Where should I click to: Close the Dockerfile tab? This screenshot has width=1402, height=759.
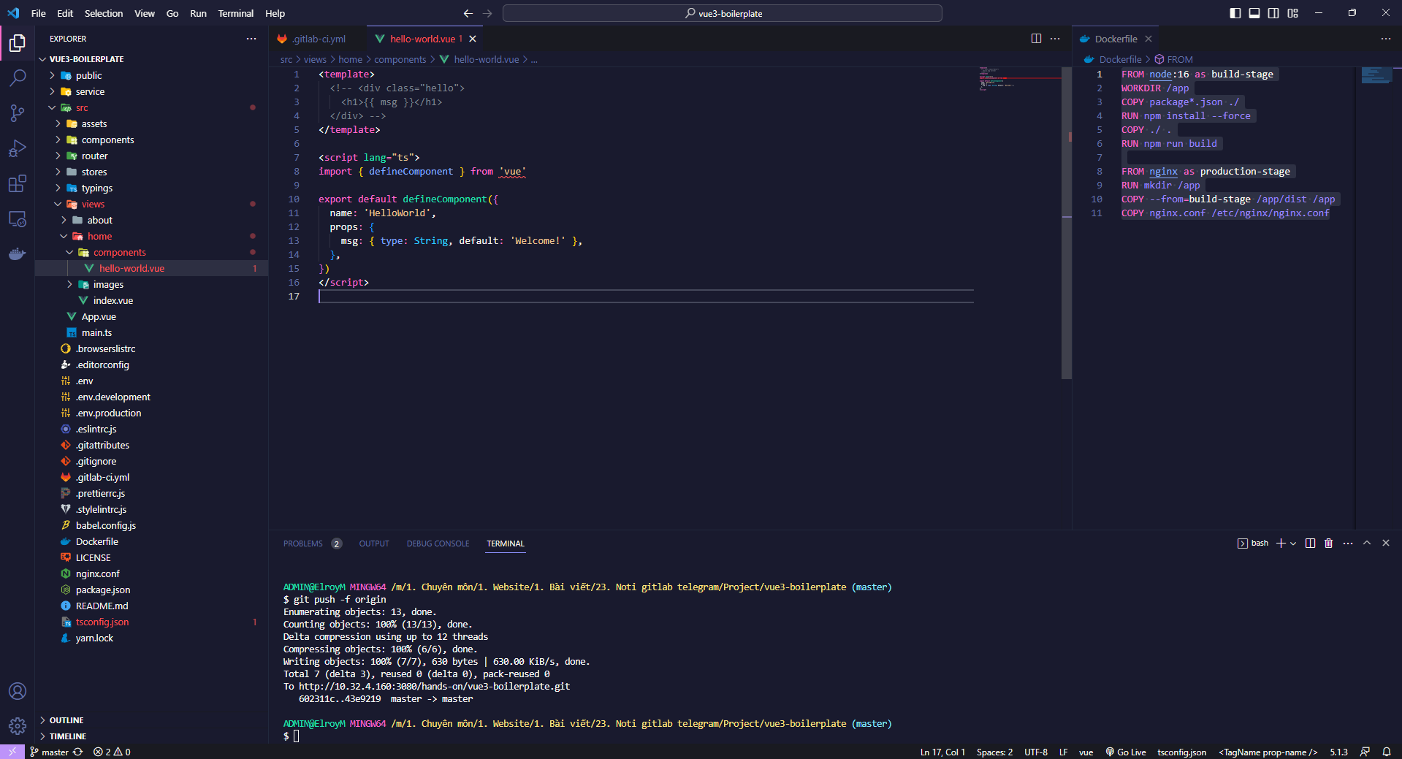click(1148, 39)
